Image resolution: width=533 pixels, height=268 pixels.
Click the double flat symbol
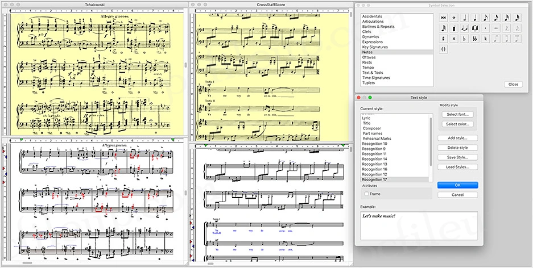(x=475, y=39)
